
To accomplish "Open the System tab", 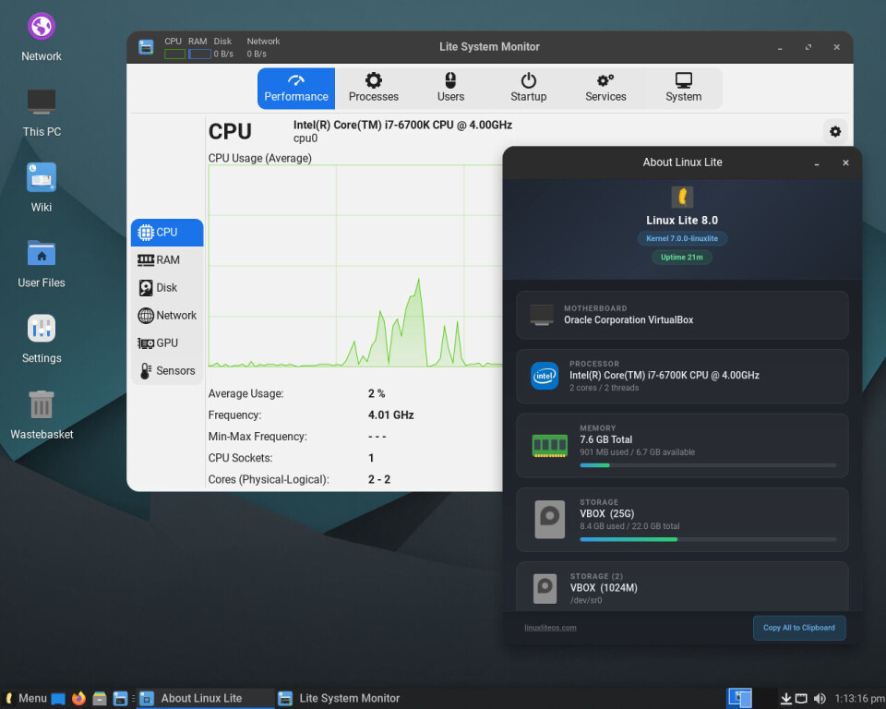I will point(683,89).
